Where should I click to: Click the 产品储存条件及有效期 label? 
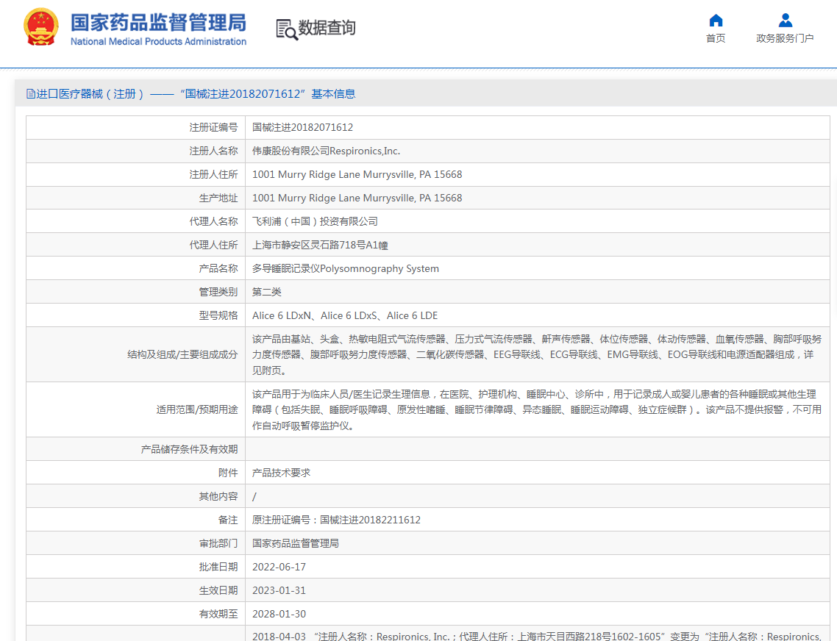tap(190, 449)
